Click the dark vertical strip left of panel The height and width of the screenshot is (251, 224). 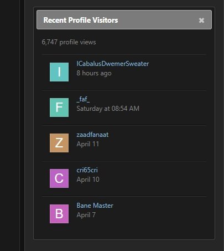[x=22, y=125]
